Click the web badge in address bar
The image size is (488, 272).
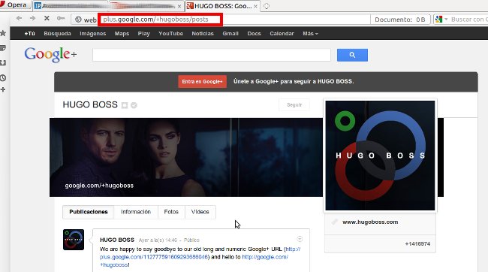click(86, 20)
